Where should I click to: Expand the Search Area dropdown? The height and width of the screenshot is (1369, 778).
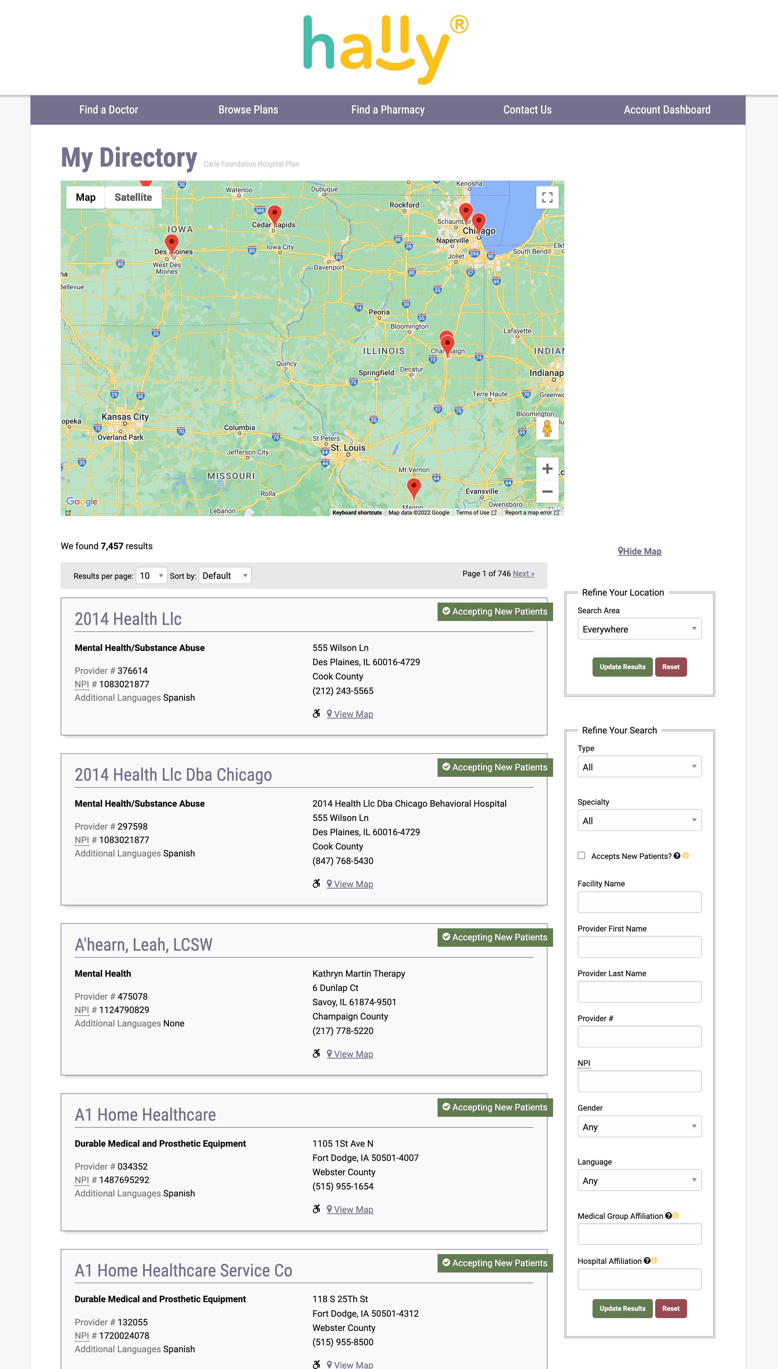tap(639, 629)
